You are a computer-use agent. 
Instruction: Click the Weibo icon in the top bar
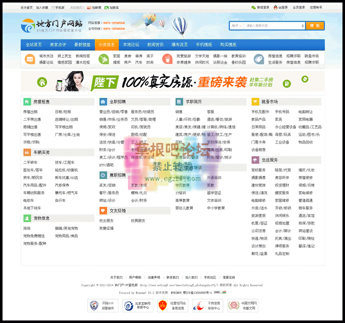point(89,8)
